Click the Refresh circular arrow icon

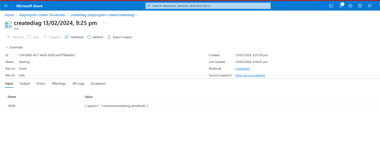coord(89,37)
